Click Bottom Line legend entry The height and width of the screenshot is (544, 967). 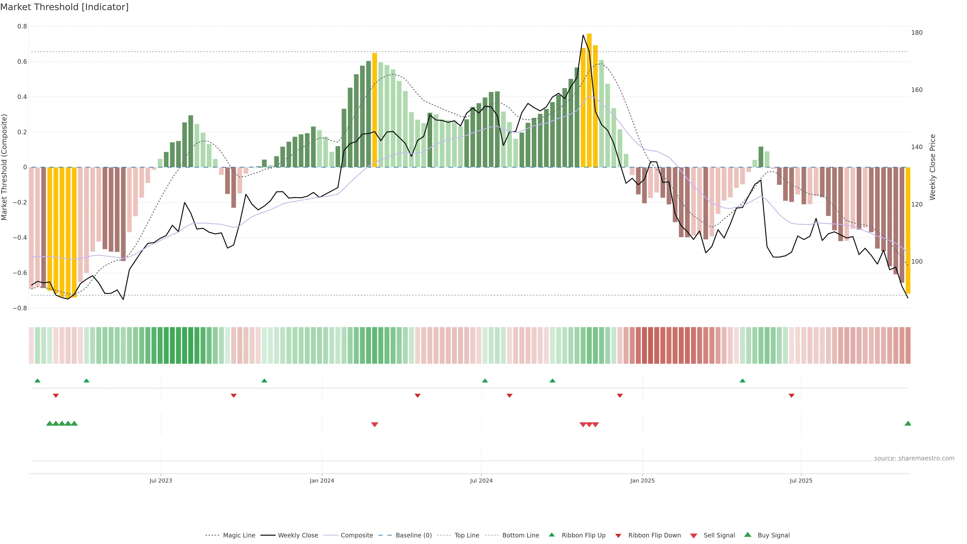click(x=520, y=535)
